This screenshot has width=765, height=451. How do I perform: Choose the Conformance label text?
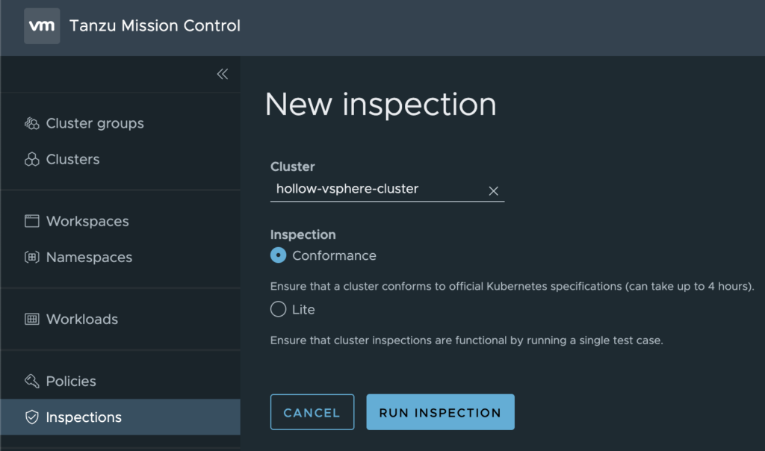pyautogui.click(x=334, y=255)
